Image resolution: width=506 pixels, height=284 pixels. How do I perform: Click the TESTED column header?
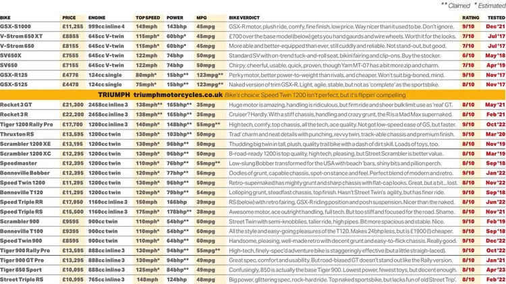click(497, 18)
